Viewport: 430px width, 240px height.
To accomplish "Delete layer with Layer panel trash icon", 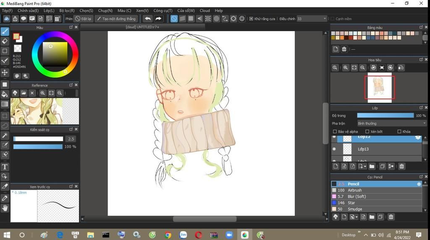I will point(401,166).
